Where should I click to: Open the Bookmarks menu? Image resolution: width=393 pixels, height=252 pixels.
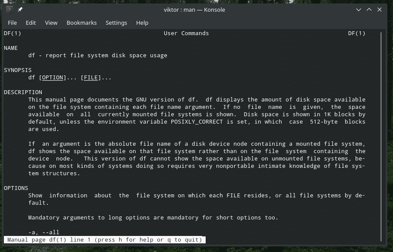[x=81, y=23]
